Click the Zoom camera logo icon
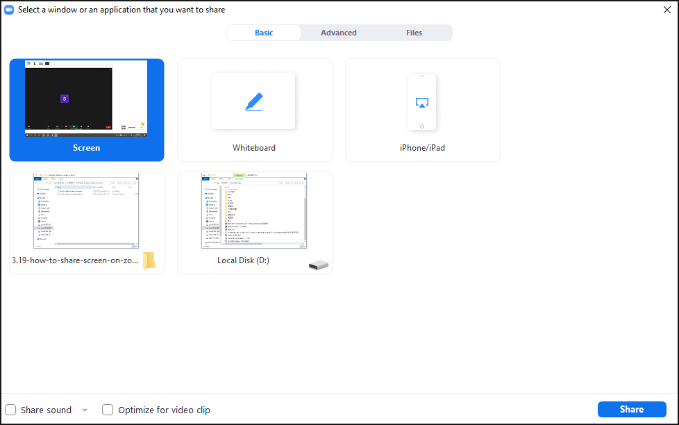 pos(8,10)
